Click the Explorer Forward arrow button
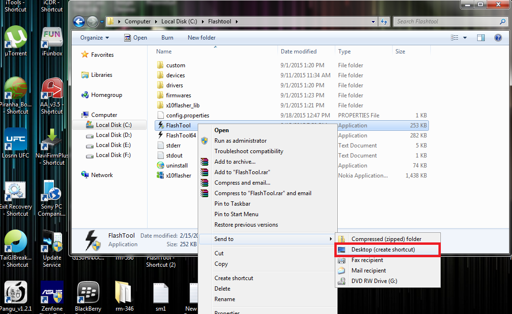 point(92,21)
